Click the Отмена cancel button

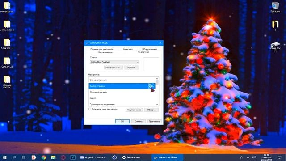[139, 121]
